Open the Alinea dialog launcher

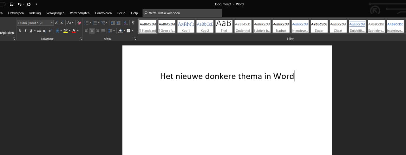(135, 39)
